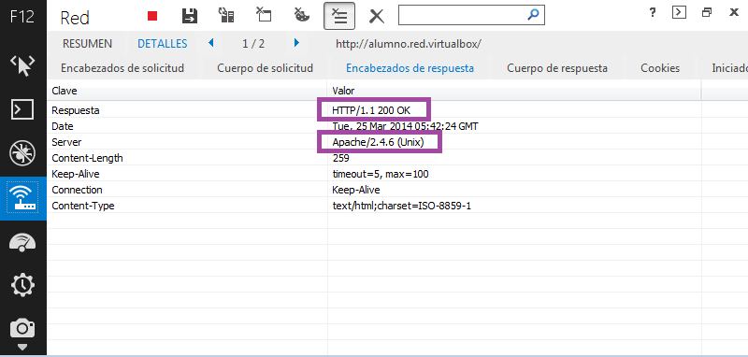Toggle clear entries on navigate button
The image size is (748, 357).
(338, 16)
